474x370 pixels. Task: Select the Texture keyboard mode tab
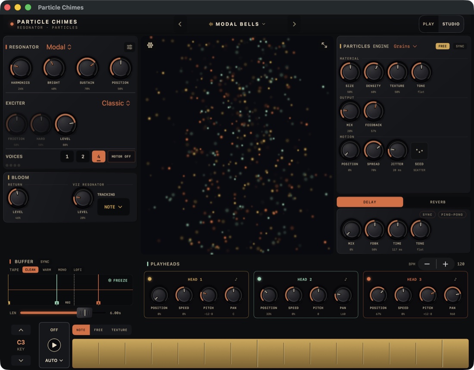click(x=119, y=330)
